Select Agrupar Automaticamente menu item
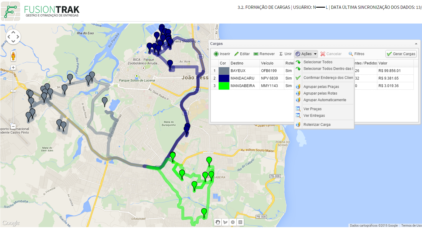Image resolution: width=422 pixels, height=228 pixels. click(324, 100)
